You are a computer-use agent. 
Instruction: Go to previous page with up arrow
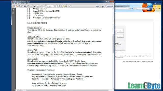pos(32,6)
